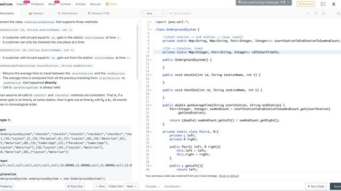Screen dimensions: 341x191
Task: Fold the checkOut method at line 19
Action: (151, 90)
